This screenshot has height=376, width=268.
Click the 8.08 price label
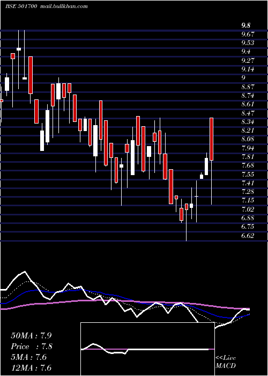tap(248, 139)
